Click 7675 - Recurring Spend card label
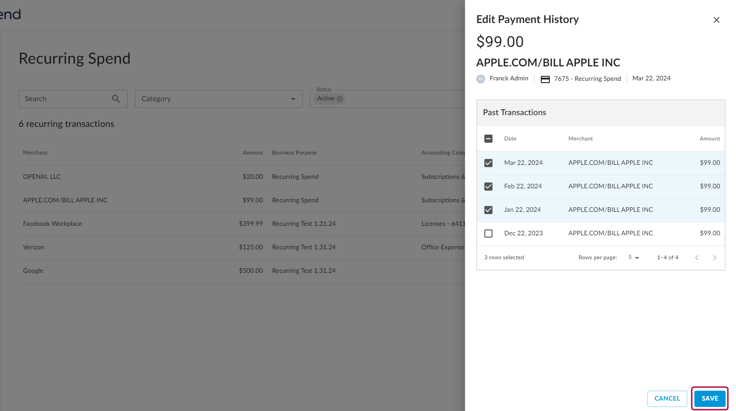Image resolution: width=736 pixels, height=411 pixels. pos(587,79)
